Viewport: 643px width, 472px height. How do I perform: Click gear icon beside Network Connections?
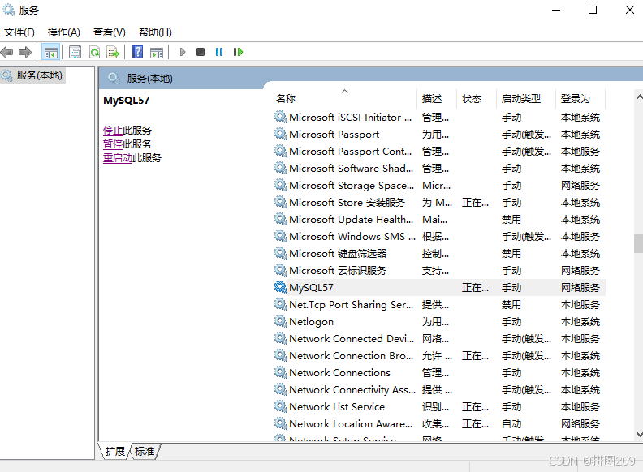click(280, 372)
